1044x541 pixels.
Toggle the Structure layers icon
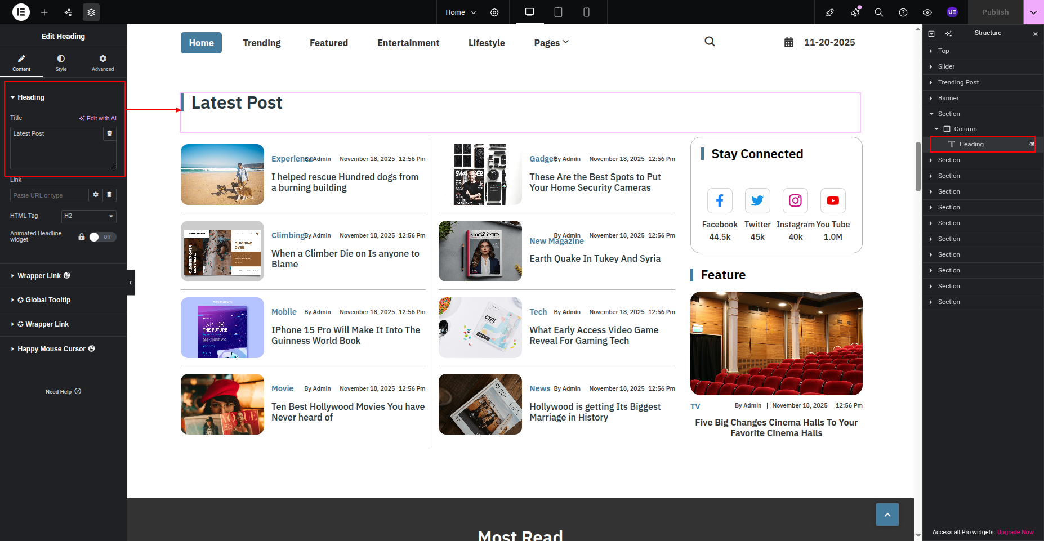point(91,12)
